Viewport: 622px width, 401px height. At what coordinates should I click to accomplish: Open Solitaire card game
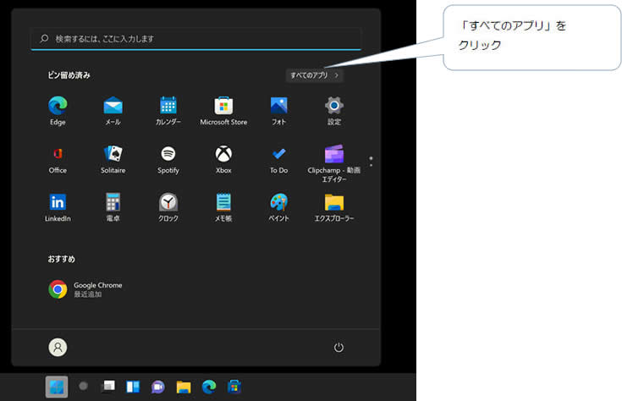(x=113, y=159)
